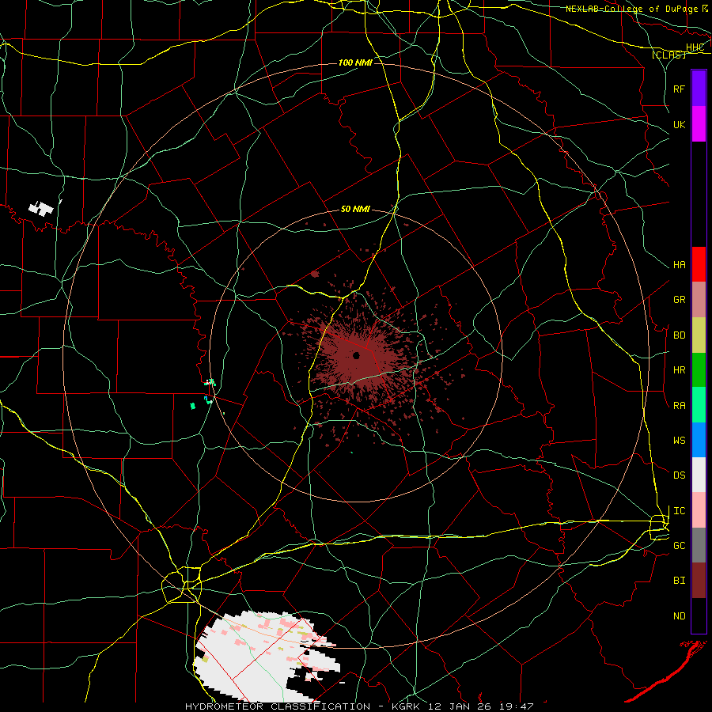Click the BD legend label
This screenshot has width=712, height=712.
tap(680, 335)
